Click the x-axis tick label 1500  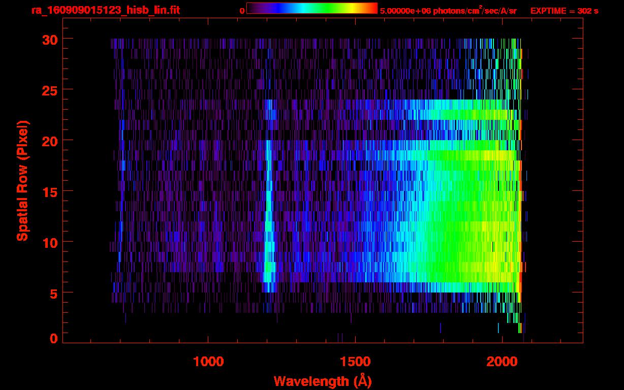(355, 361)
